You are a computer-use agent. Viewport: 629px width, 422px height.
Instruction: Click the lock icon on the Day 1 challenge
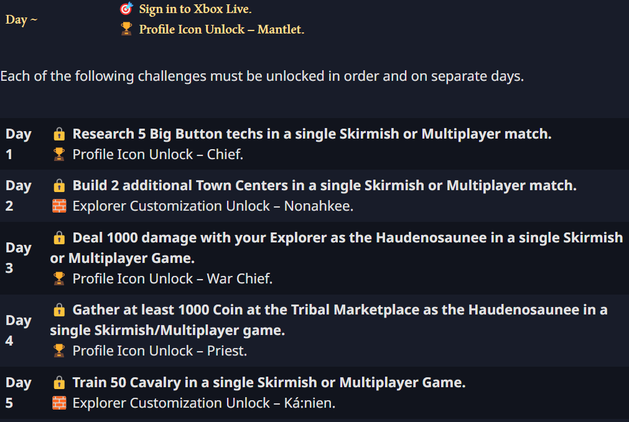[59, 134]
